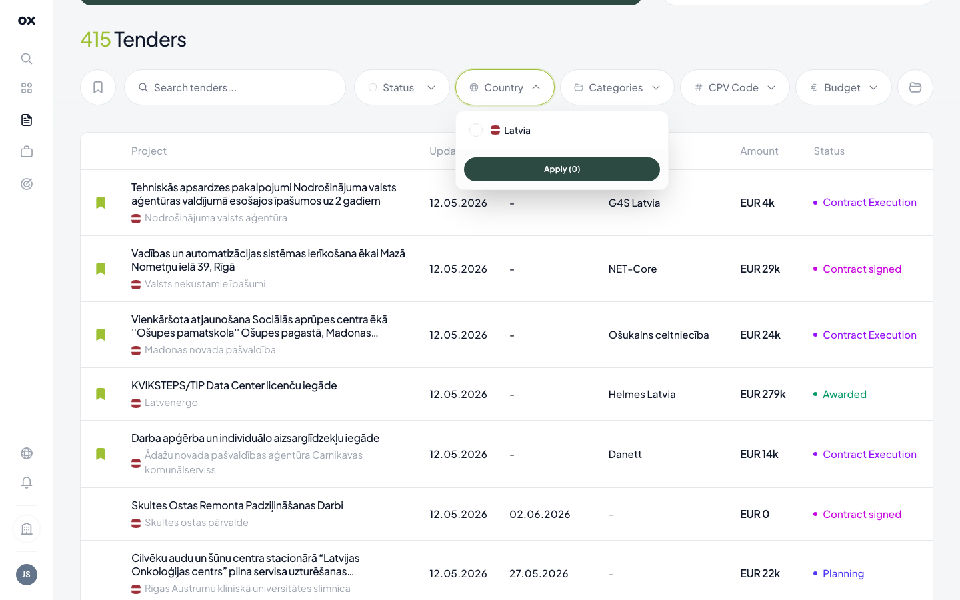Click the OX logo in the sidebar
The image size is (960, 600).
tap(27, 21)
